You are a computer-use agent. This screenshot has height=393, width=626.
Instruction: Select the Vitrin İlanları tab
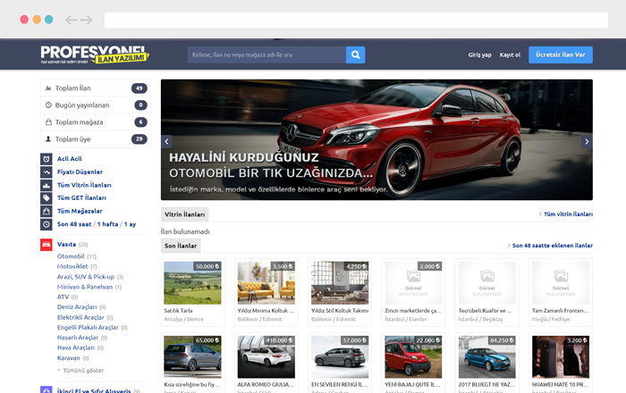coord(184,214)
